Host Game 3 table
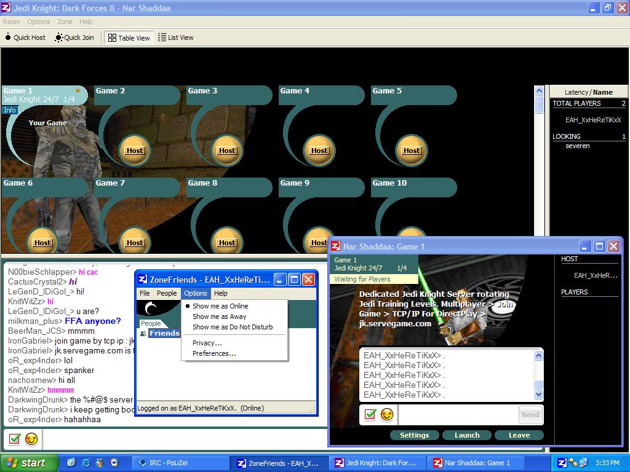Screen dimensions: 630x472 pyautogui.click(x=227, y=151)
